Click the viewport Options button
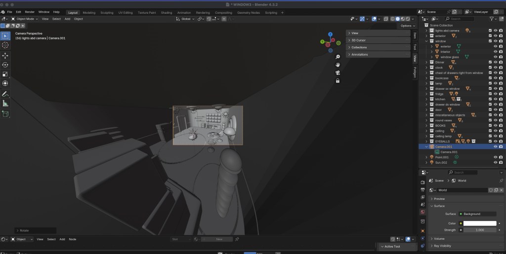This screenshot has height=254, width=506. click(407, 26)
